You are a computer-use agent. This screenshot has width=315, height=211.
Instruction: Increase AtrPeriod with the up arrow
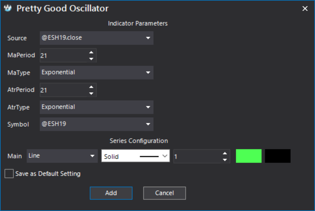(91, 87)
